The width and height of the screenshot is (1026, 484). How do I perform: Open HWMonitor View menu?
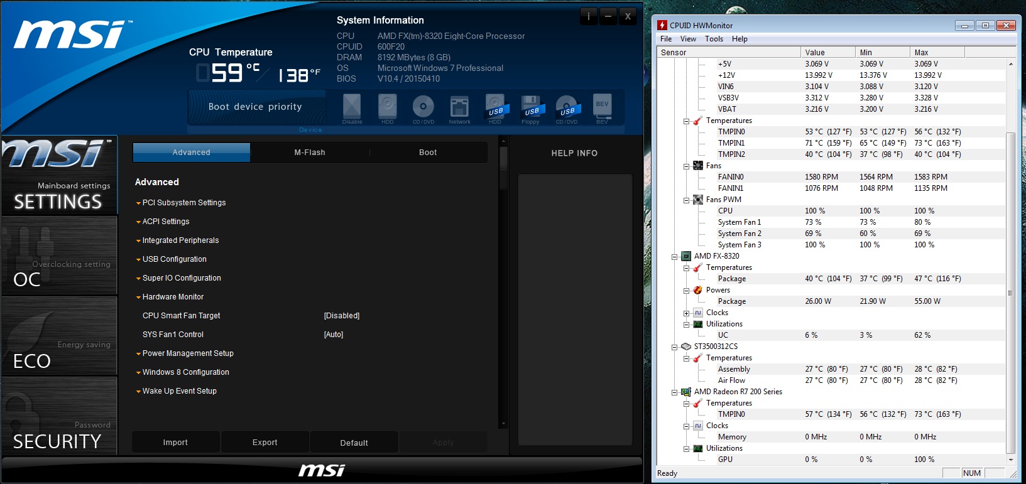click(x=688, y=39)
